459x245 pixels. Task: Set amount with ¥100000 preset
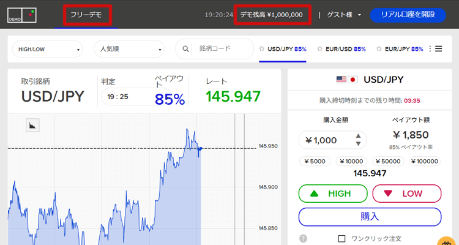(x=425, y=161)
